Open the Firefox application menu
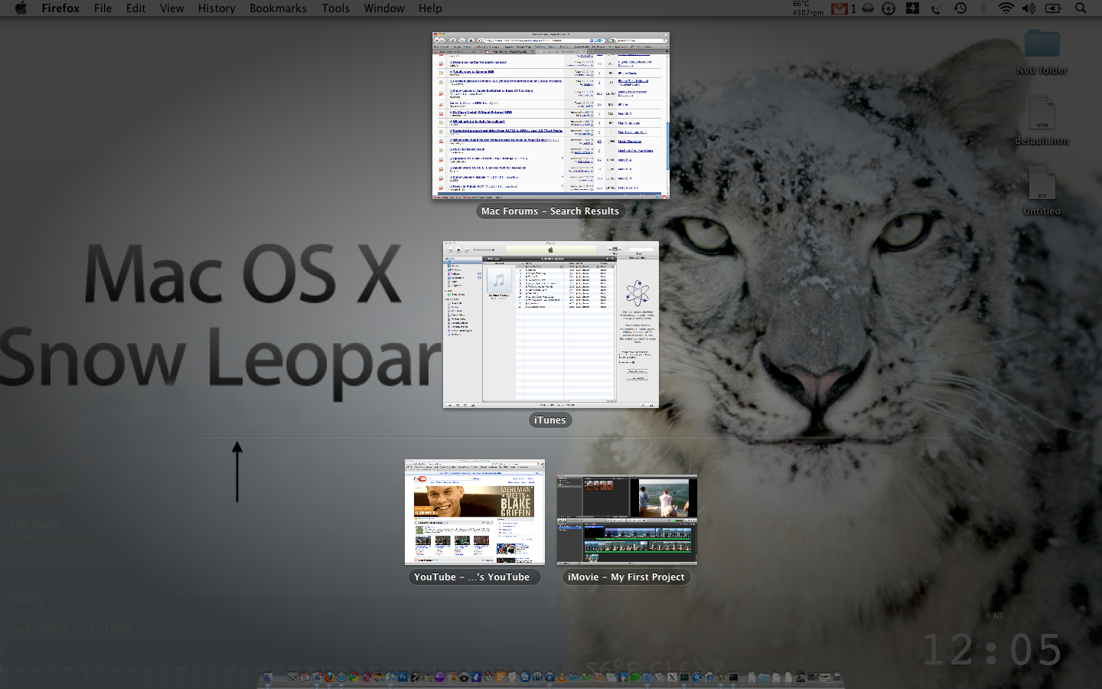This screenshot has width=1102, height=689. tap(60, 8)
